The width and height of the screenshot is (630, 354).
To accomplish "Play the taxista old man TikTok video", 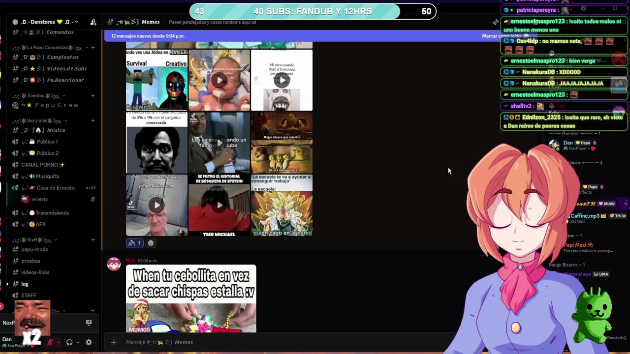I will click(x=157, y=205).
